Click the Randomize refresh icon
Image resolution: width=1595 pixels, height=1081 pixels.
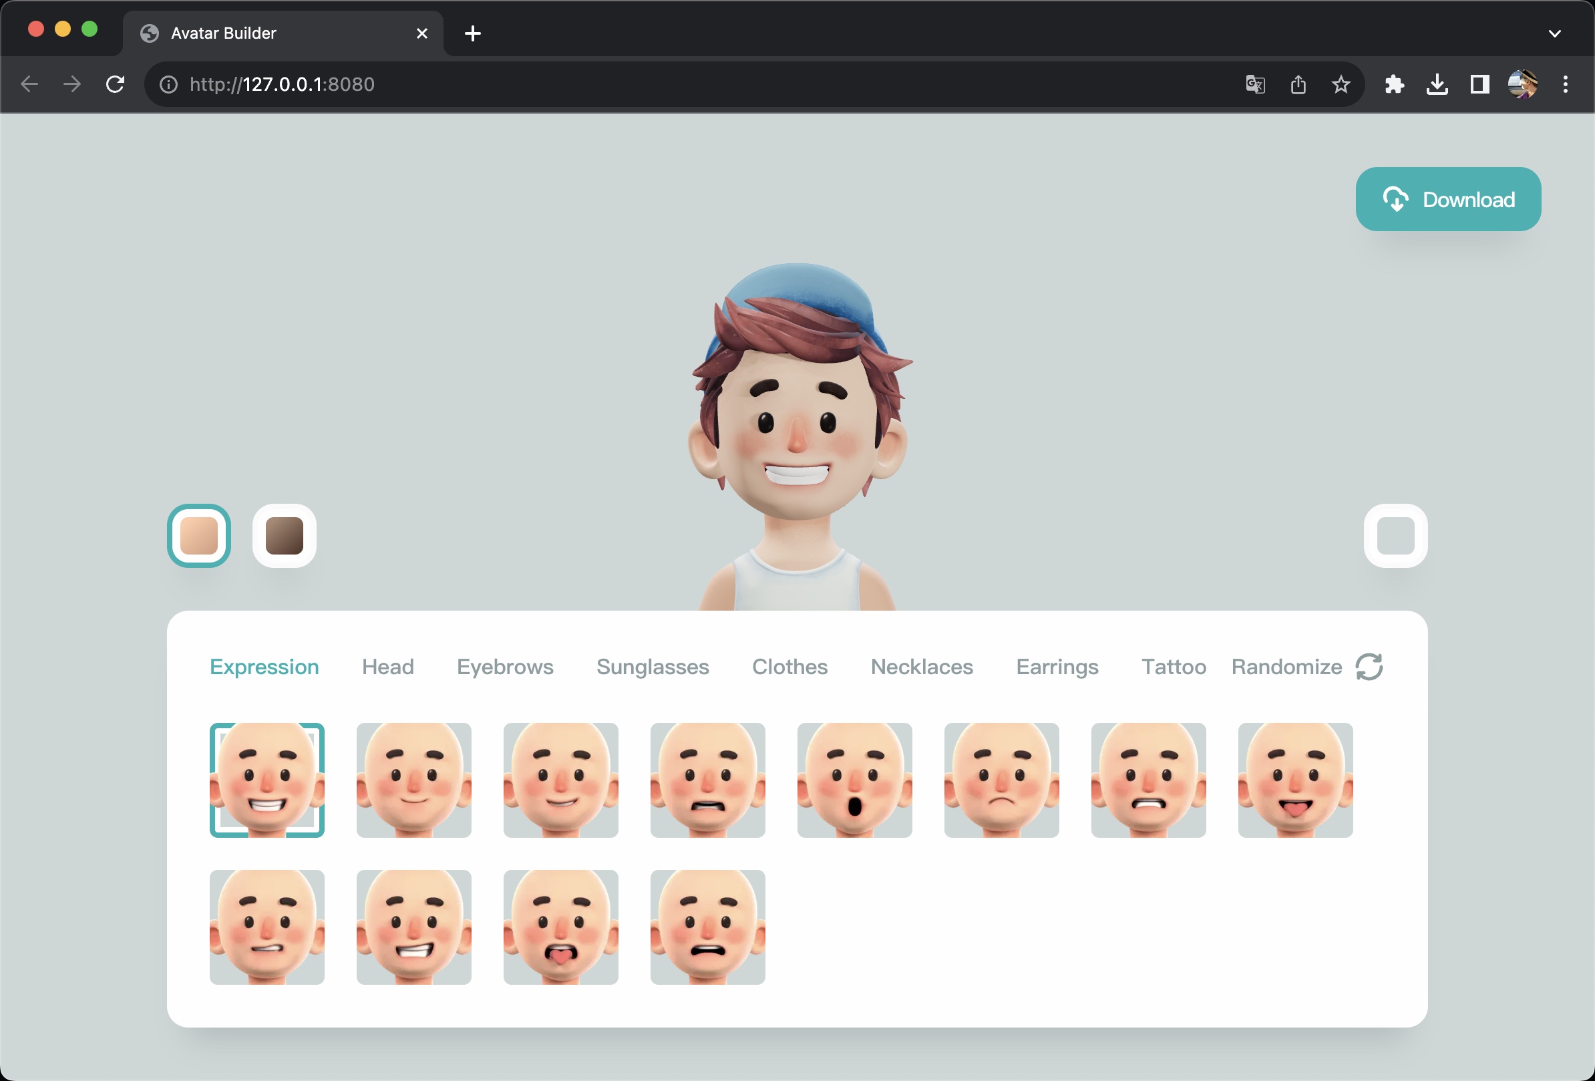click(1369, 667)
